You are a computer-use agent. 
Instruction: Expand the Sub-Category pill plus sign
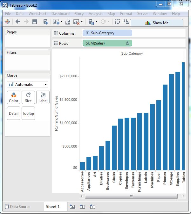[88, 33]
